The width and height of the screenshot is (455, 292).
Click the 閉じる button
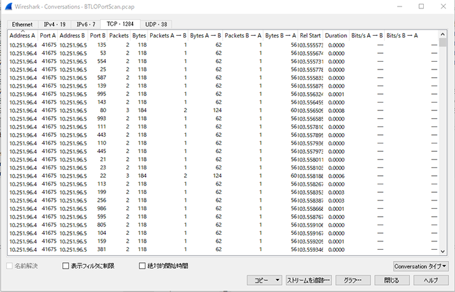pyautogui.click(x=391, y=280)
